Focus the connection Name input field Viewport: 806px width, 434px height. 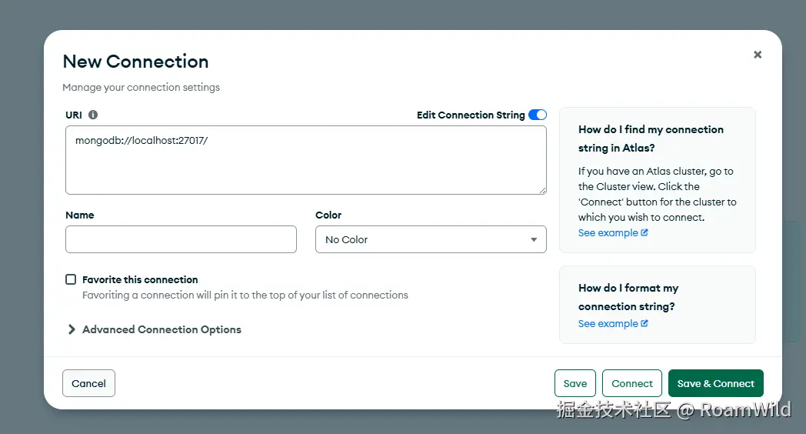click(x=181, y=239)
